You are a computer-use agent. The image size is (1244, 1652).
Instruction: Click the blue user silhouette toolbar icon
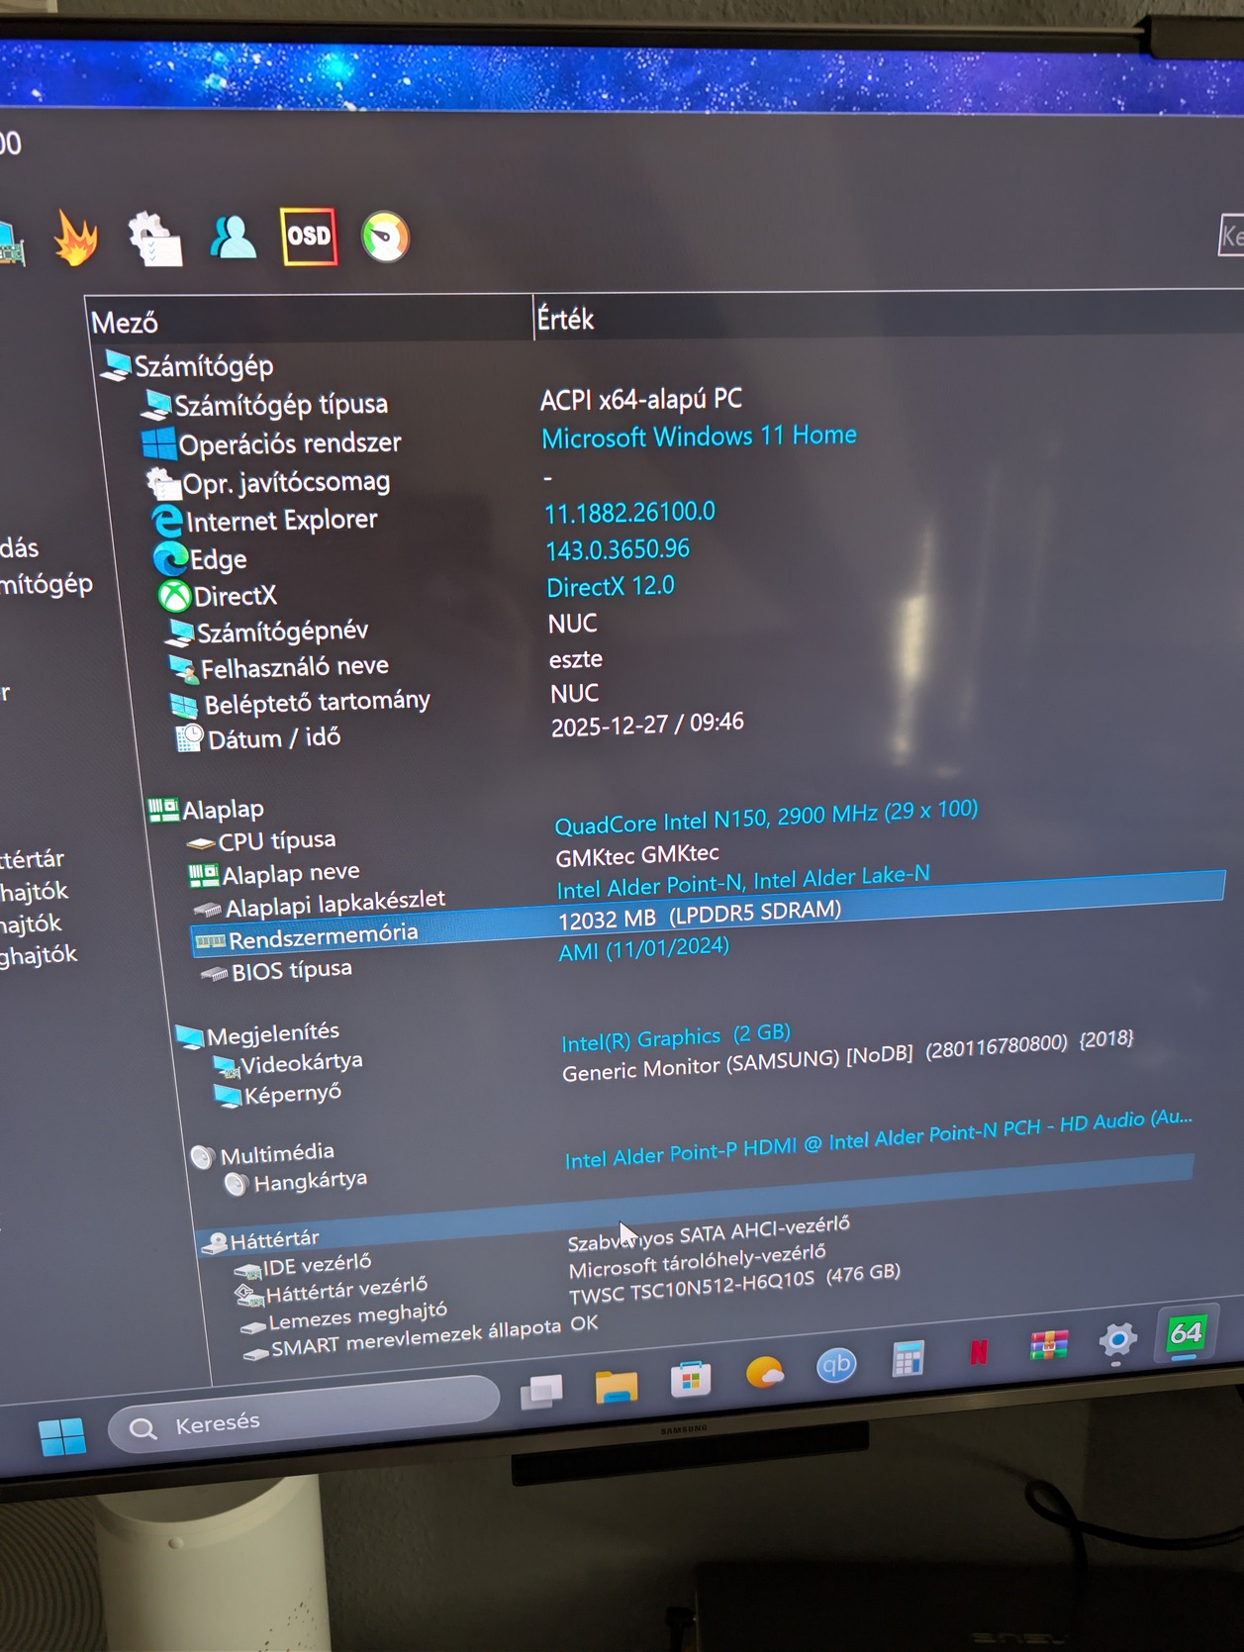234,238
